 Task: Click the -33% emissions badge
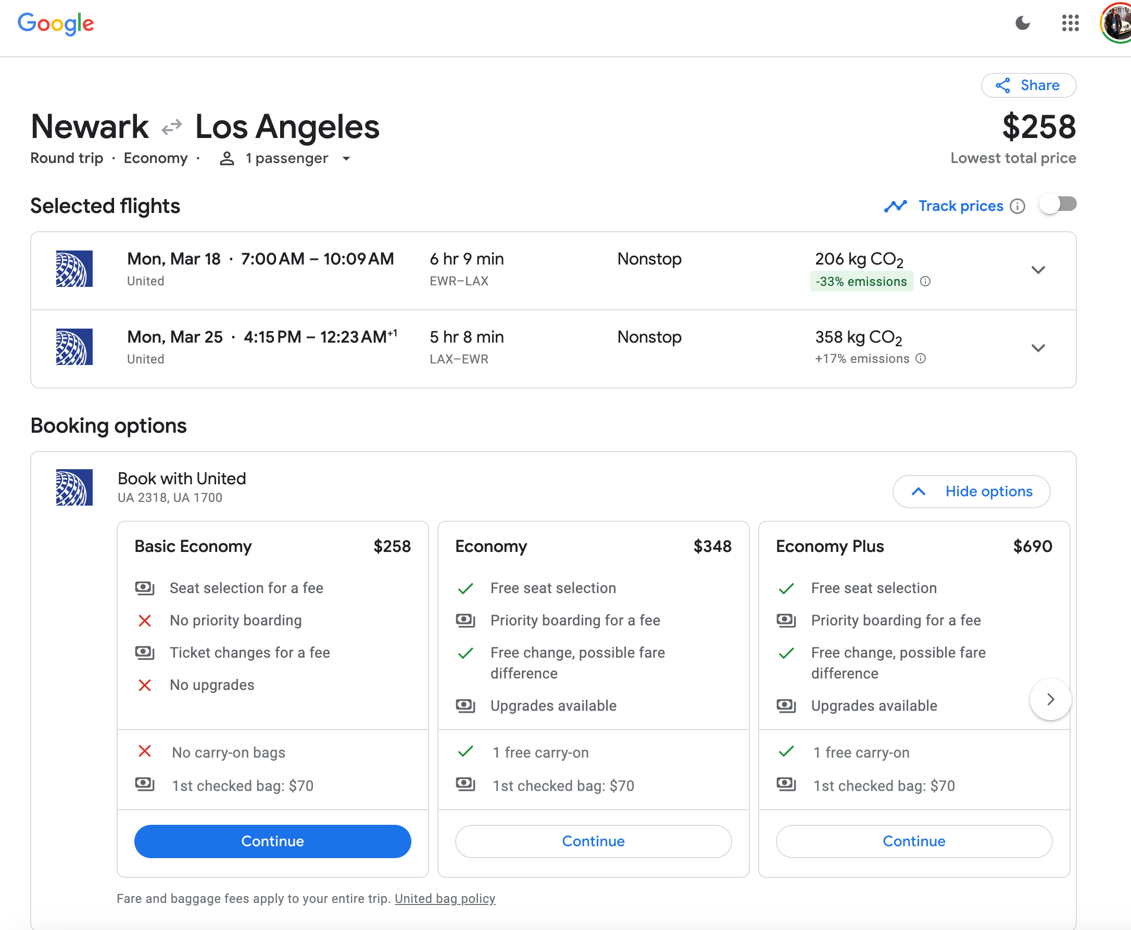[861, 282]
